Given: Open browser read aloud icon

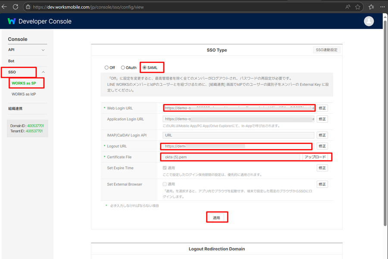Looking at the screenshot, I should [347, 7].
